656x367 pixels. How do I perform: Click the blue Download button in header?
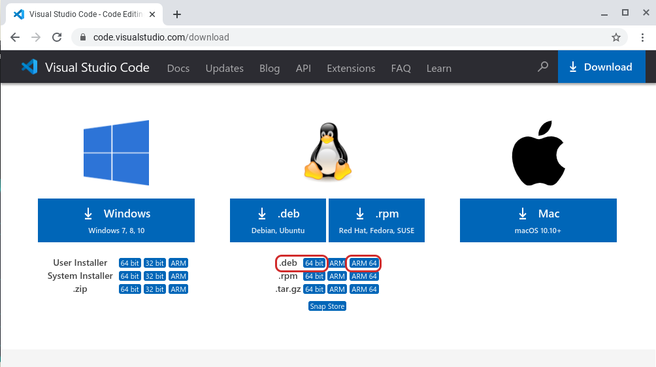coord(601,67)
